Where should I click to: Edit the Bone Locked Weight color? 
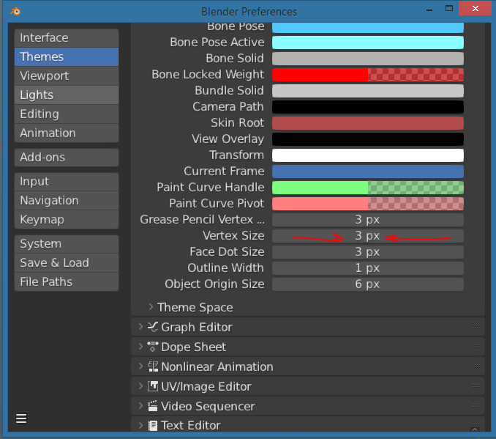pos(368,75)
